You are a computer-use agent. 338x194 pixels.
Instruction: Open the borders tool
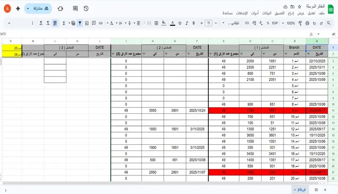pyautogui.click(x=156, y=23)
